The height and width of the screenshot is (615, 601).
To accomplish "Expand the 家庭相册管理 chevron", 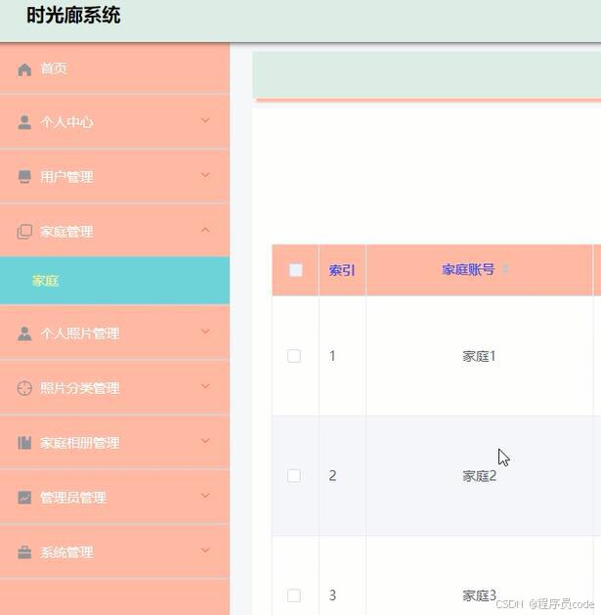I will pos(205,441).
